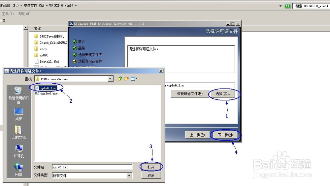Select Install.dbd file in Explorer
Viewport: 330px width, 186px height.
tap(47, 62)
